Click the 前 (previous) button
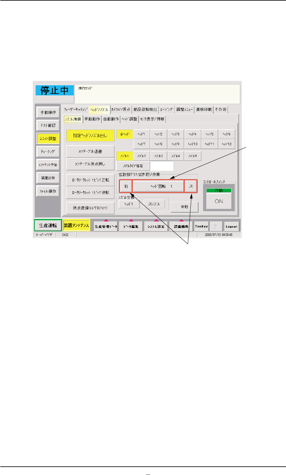This screenshot has width=286, height=475. pos(126,186)
